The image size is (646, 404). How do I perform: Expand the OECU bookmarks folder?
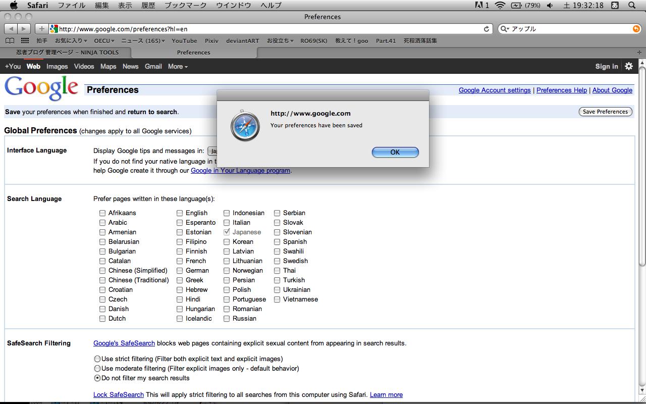[x=104, y=41]
